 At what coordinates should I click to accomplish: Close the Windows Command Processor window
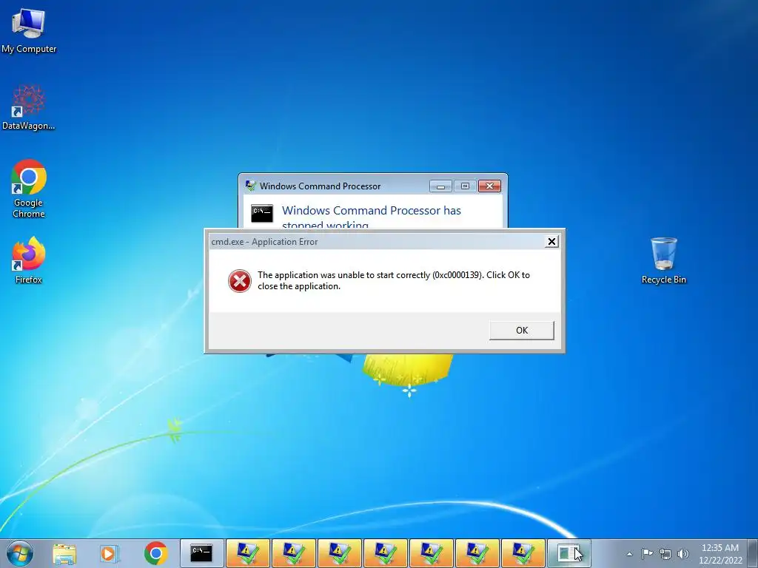[490, 186]
